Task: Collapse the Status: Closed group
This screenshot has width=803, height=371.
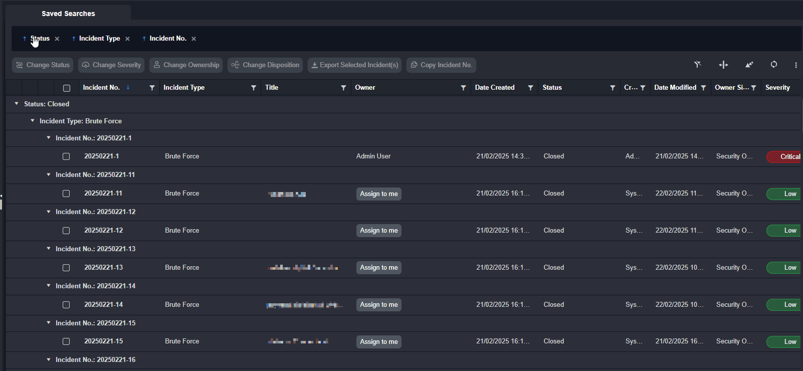Action: point(17,104)
